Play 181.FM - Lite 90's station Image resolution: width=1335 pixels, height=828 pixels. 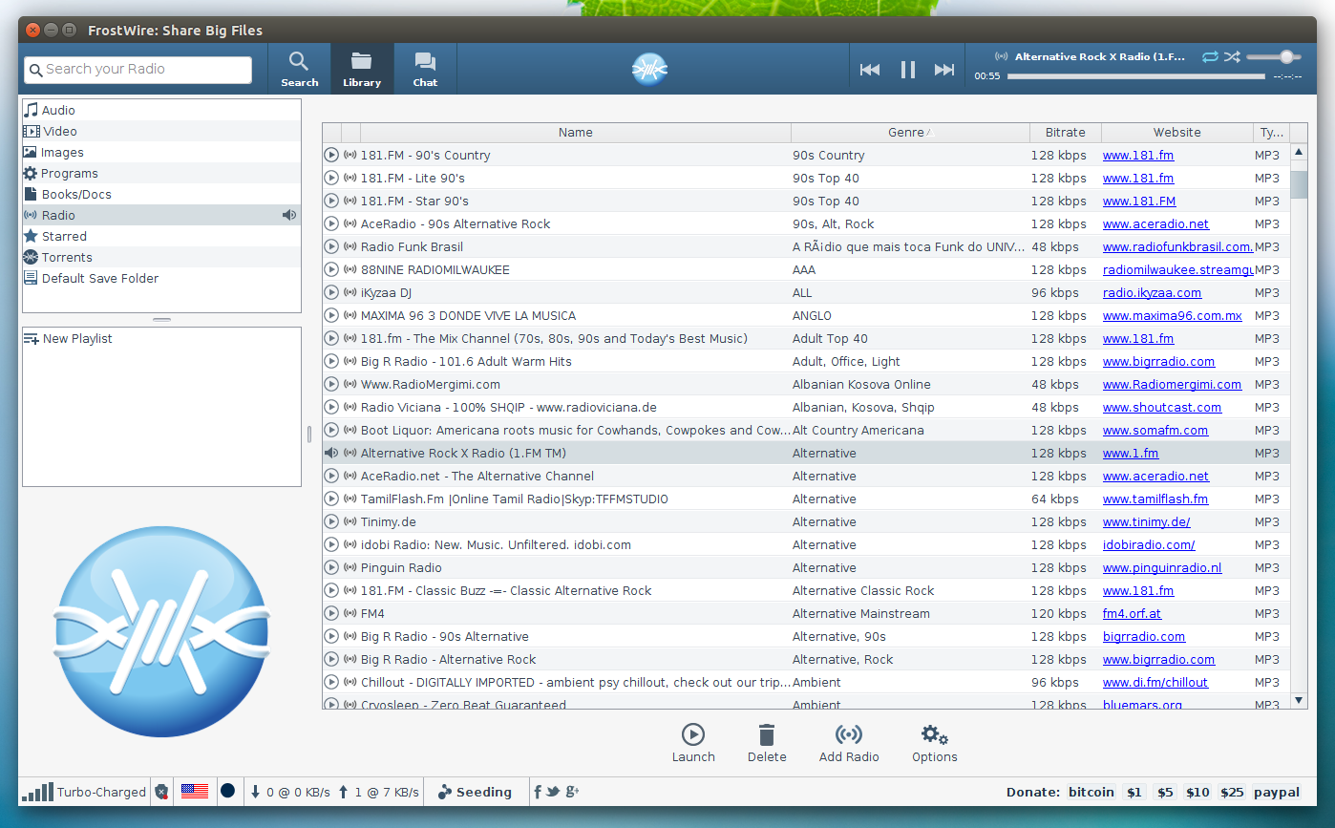pyautogui.click(x=331, y=179)
